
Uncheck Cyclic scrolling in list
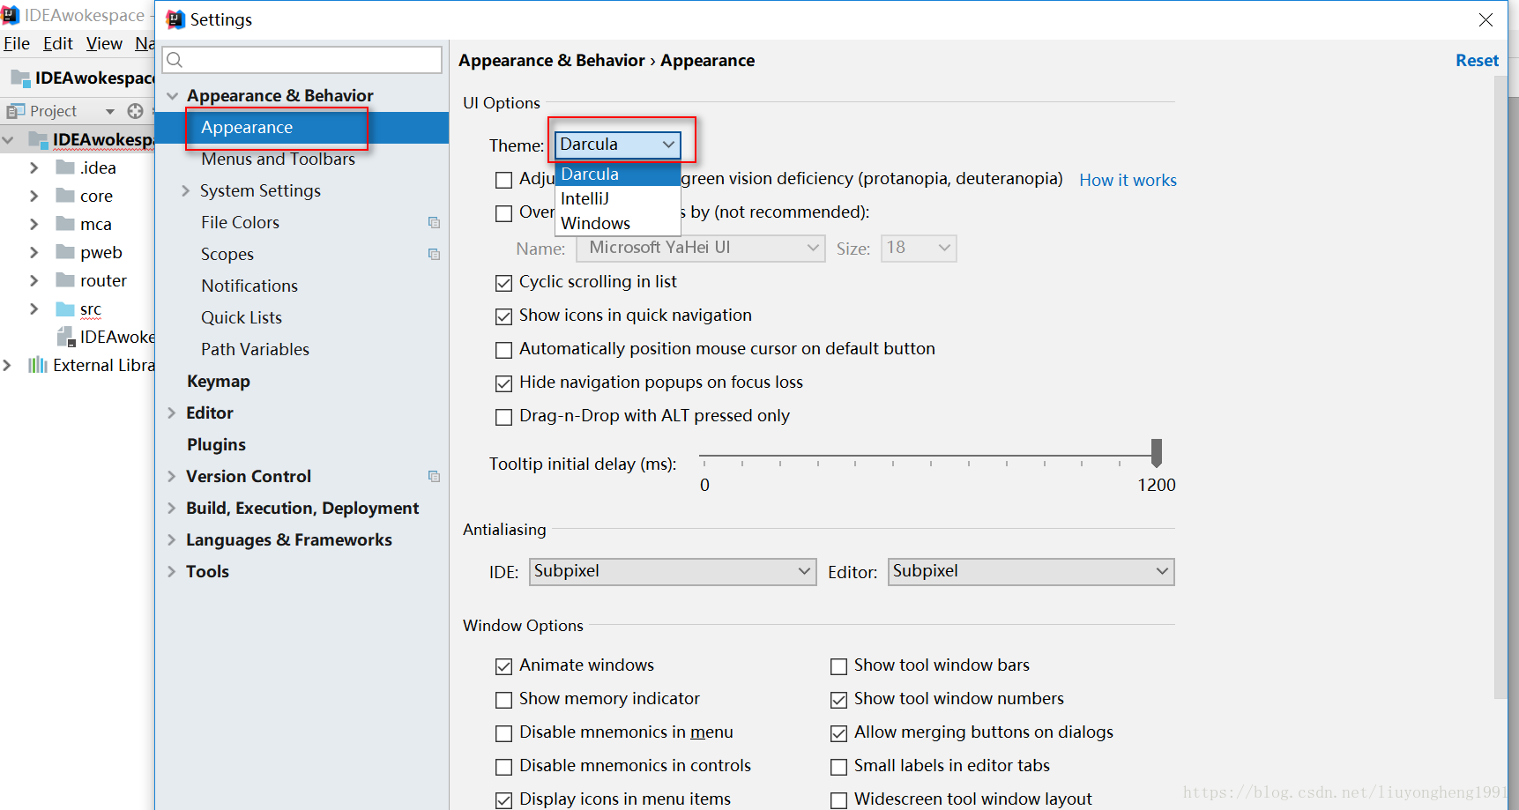[503, 283]
